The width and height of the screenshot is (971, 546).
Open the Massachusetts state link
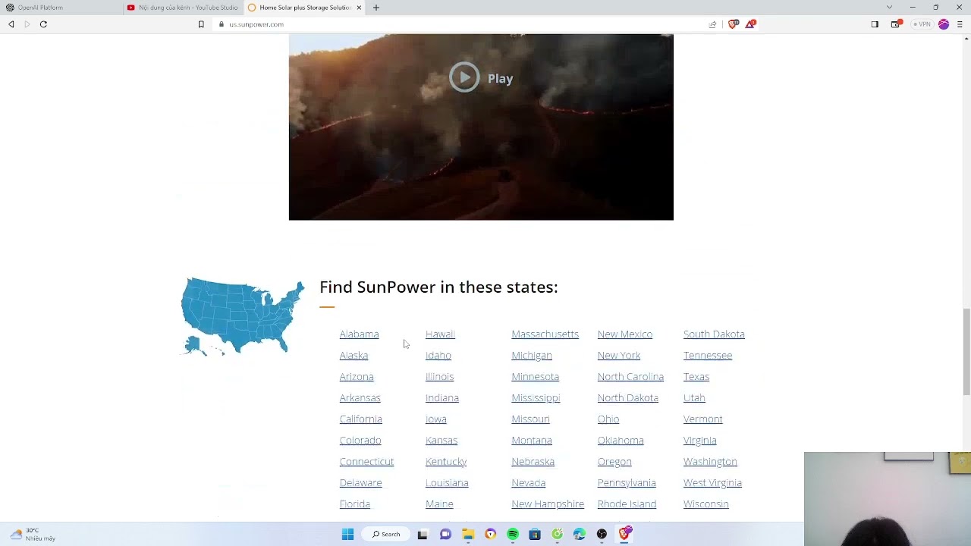545,334
